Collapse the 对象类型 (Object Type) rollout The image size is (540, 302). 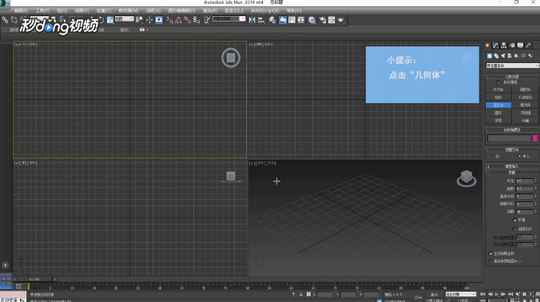coord(512,77)
